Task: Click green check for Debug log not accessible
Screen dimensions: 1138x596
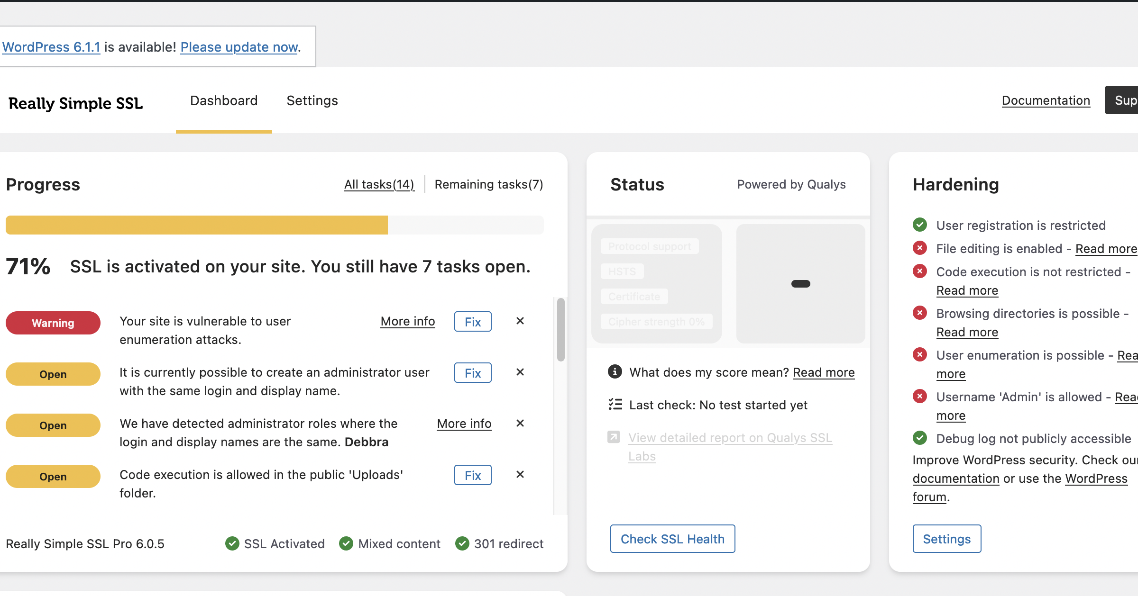Action: [x=920, y=438]
